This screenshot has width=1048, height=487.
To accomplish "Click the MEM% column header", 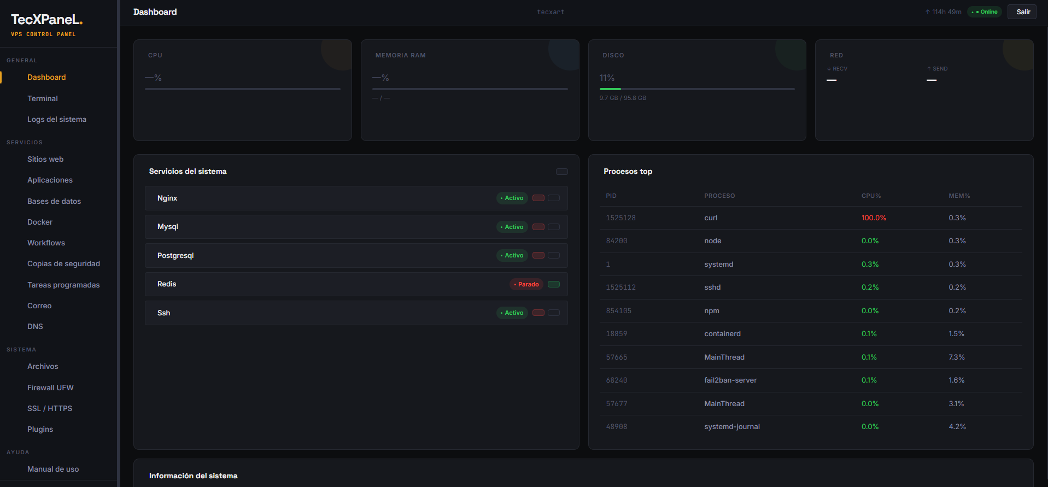I will pos(959,196).
